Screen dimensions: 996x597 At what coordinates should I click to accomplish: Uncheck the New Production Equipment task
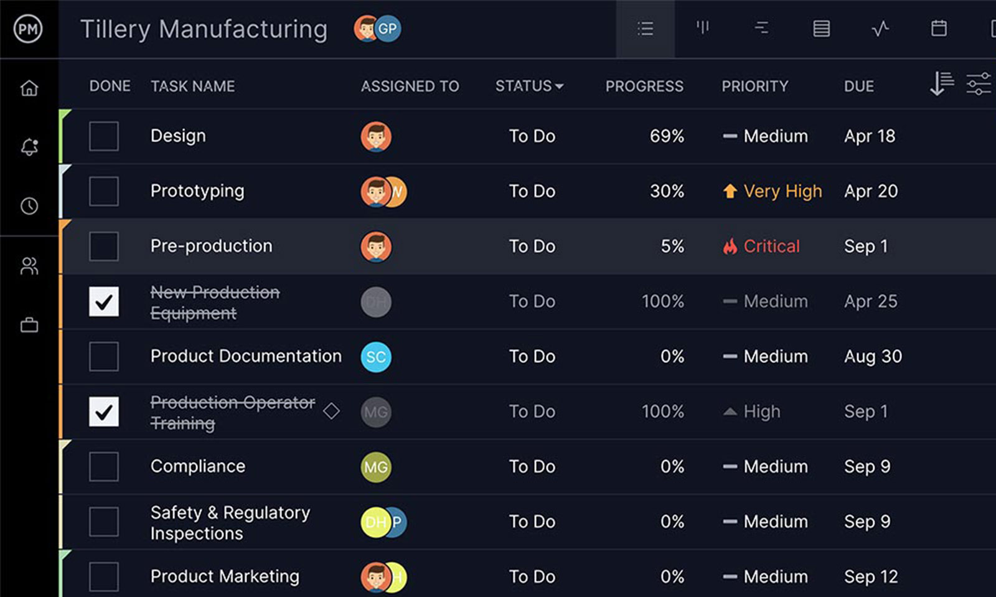tap(103, 302)
